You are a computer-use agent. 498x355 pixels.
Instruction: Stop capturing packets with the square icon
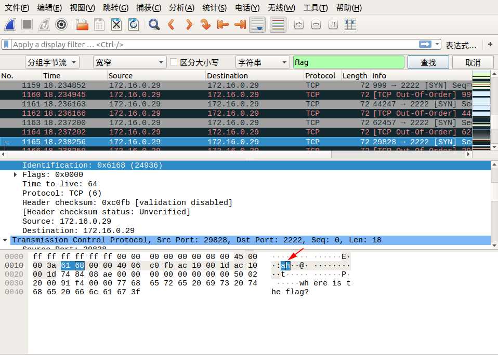tap(27, 24)
